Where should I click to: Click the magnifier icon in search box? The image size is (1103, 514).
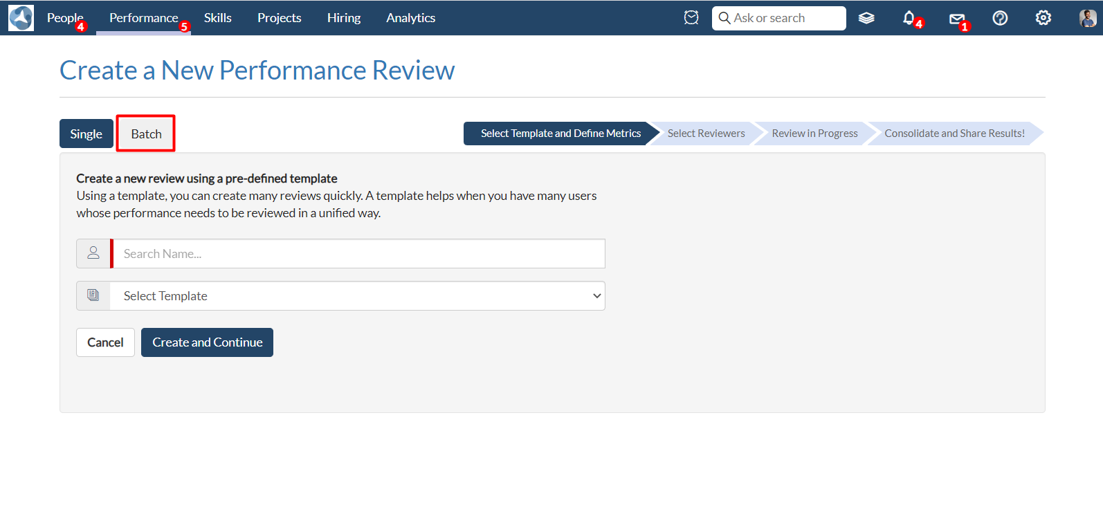(724, 18)
